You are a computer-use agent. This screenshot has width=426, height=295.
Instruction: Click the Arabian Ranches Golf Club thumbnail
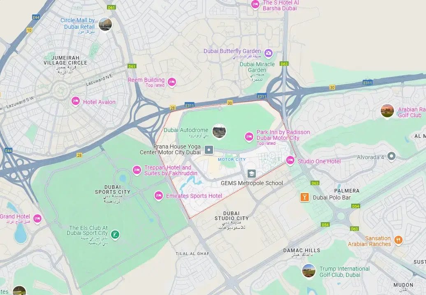coord(387,111)
